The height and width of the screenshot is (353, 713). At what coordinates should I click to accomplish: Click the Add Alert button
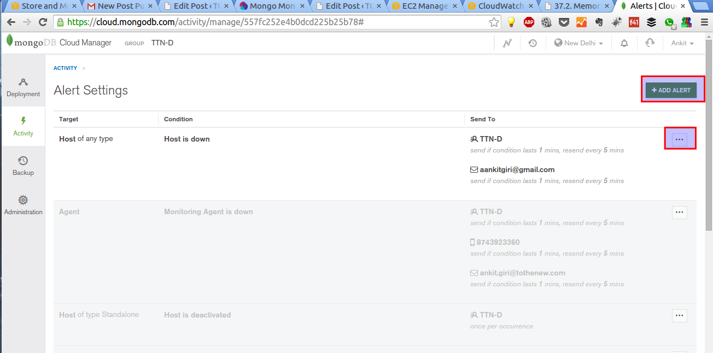click(x=671, y=90)
